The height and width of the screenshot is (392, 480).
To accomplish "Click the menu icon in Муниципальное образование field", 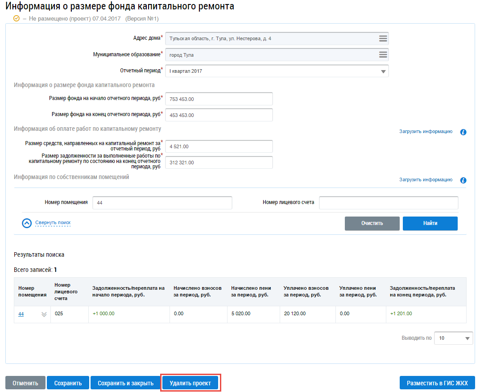I will pos(383,54).
